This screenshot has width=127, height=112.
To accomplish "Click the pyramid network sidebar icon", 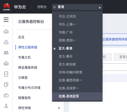I will [6, 106].
